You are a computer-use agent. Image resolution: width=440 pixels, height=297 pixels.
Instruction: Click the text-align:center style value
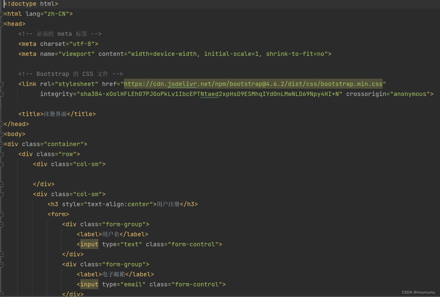118,204
